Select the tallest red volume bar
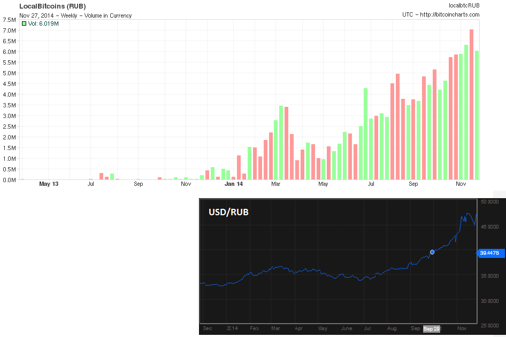Image resolution: width=506 pixels, height=337 pixels. point(471,104)
